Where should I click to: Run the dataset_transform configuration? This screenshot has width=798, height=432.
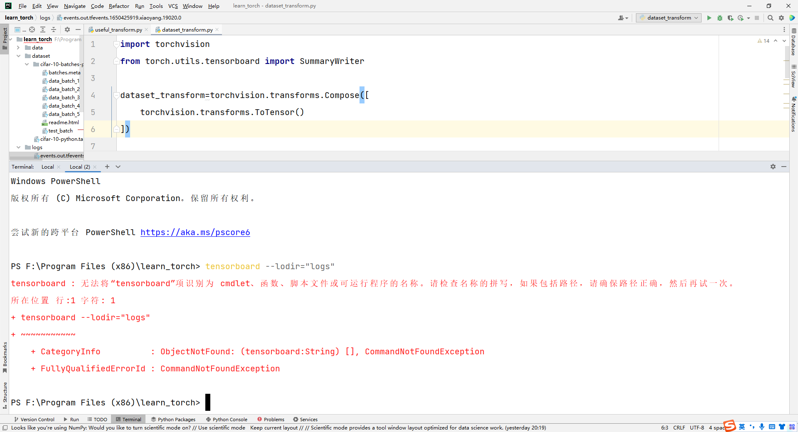point(709,18)
